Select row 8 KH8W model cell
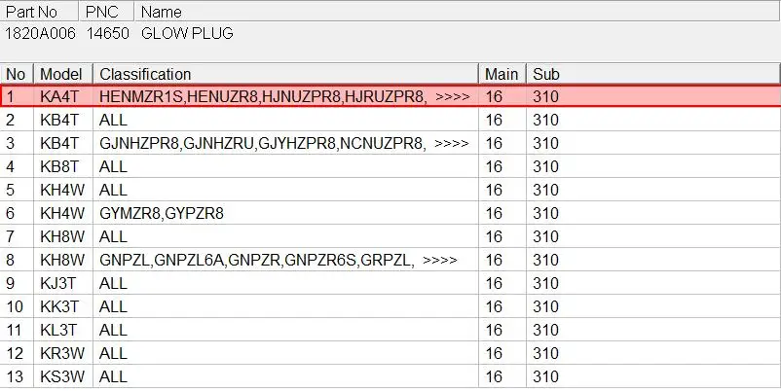Screen dimensions: 781x391 click(x=63, y=260)
